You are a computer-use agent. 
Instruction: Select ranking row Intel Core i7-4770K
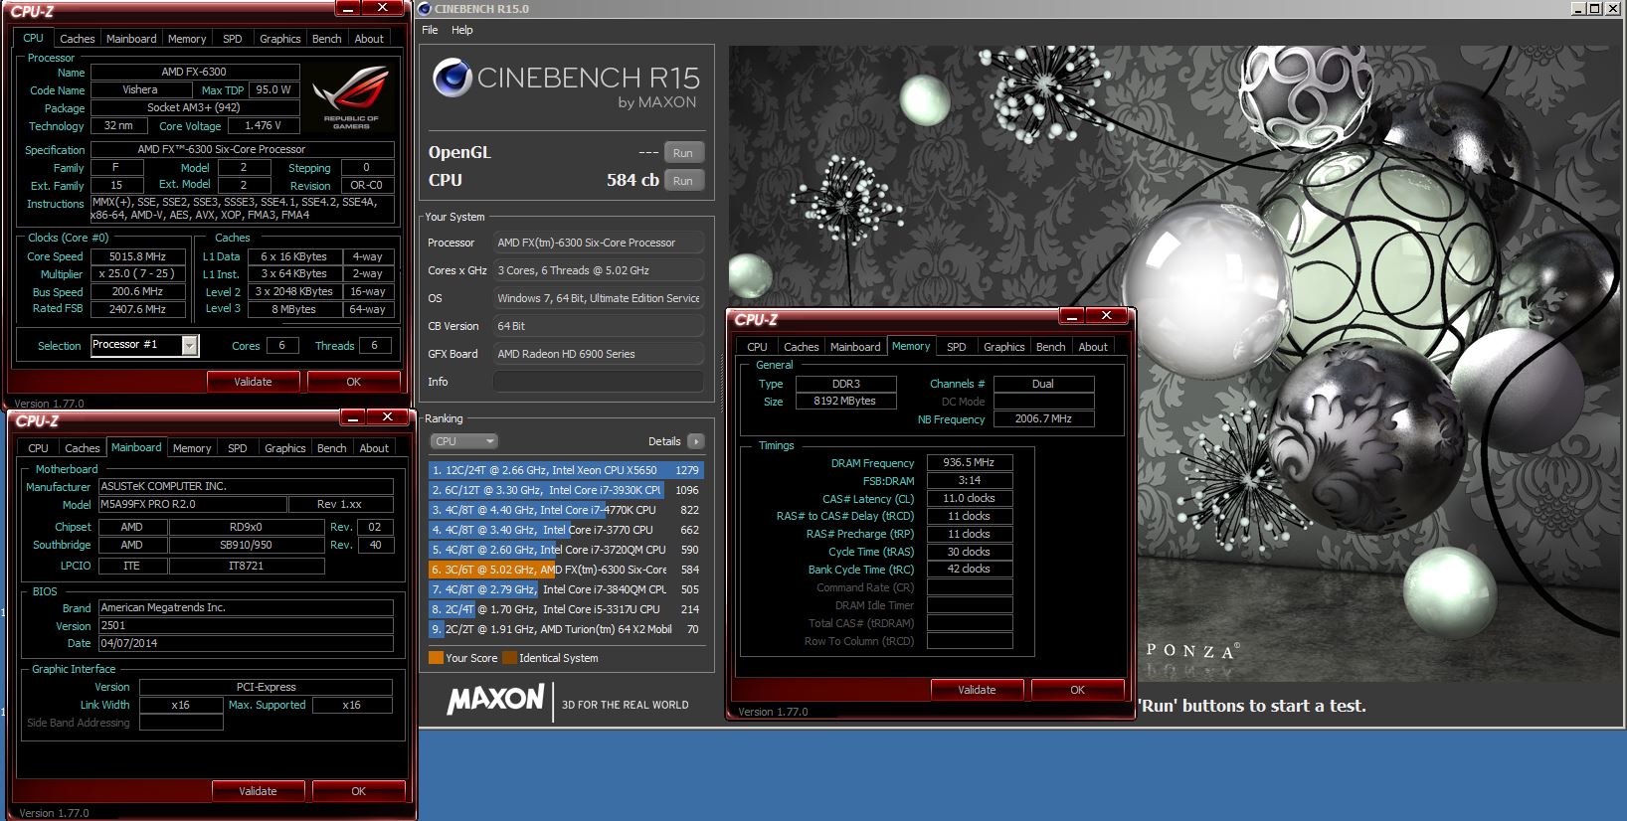click(566, 510)
